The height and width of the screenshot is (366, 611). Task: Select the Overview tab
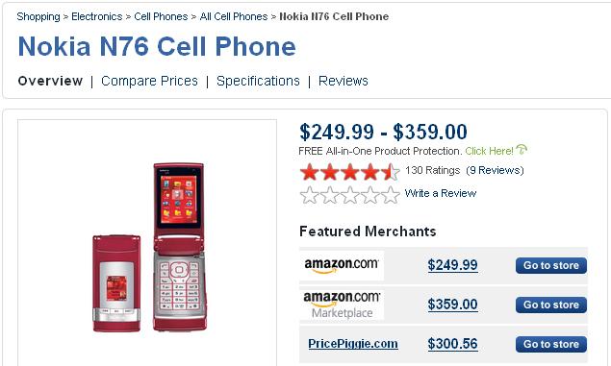pos(50,81)
